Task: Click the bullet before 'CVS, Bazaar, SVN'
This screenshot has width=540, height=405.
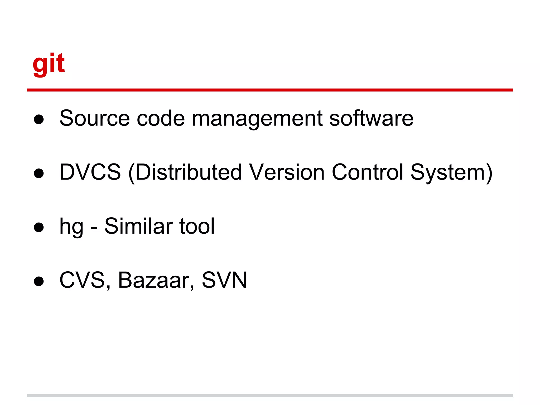Action: tap(39, 281)
